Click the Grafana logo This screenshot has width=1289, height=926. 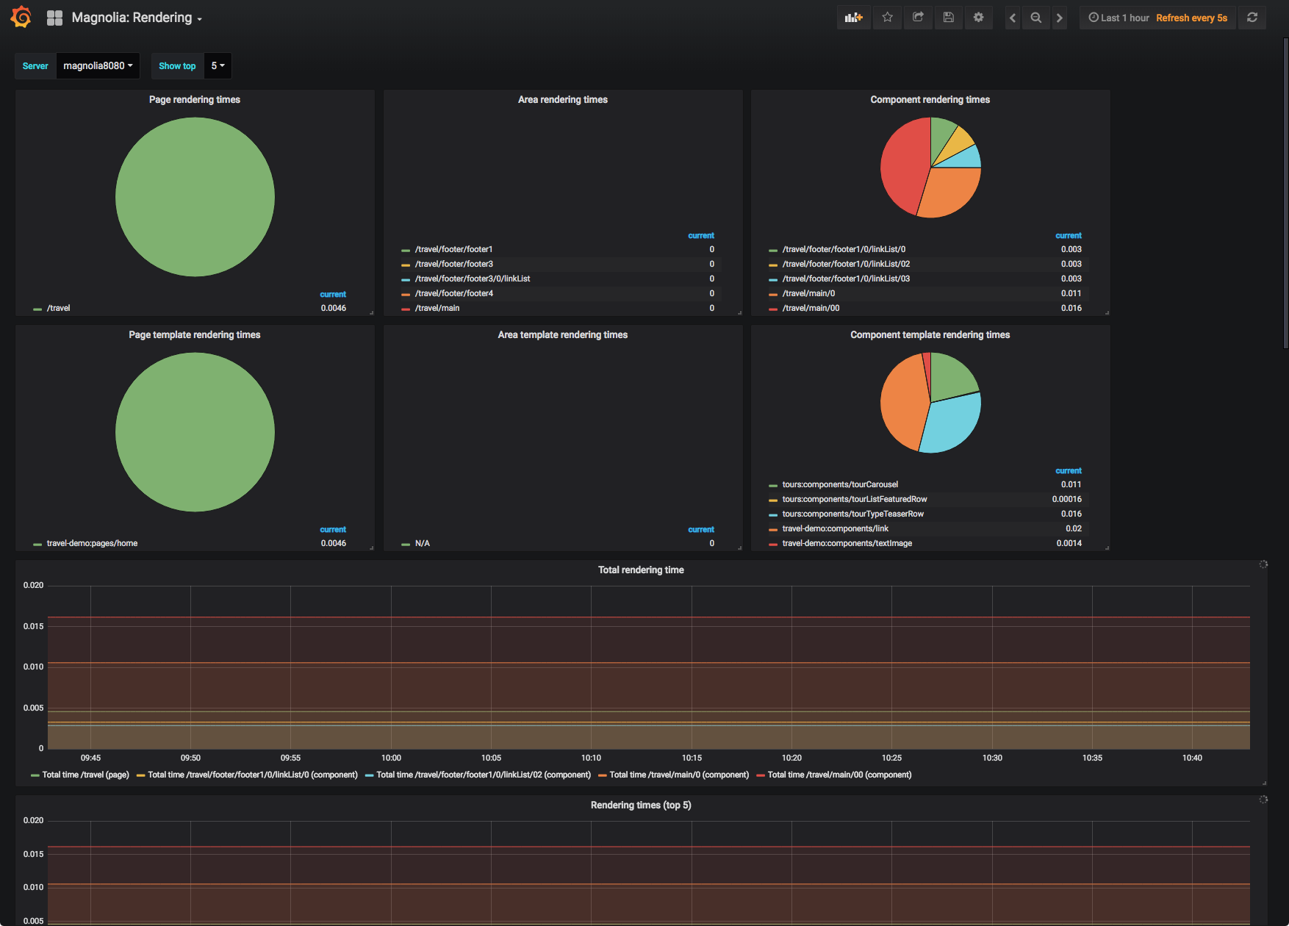click(x=21, y=16)
